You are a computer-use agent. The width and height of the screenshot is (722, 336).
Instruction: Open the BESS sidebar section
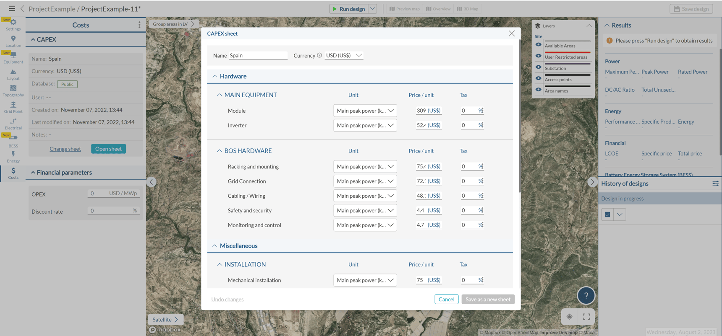pyautogui.click(x=13, y=141)
